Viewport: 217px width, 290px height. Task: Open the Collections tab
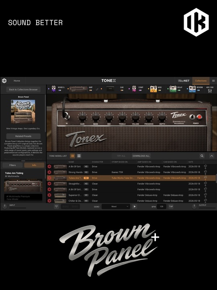pyautogui.click(x=201, y=81)
